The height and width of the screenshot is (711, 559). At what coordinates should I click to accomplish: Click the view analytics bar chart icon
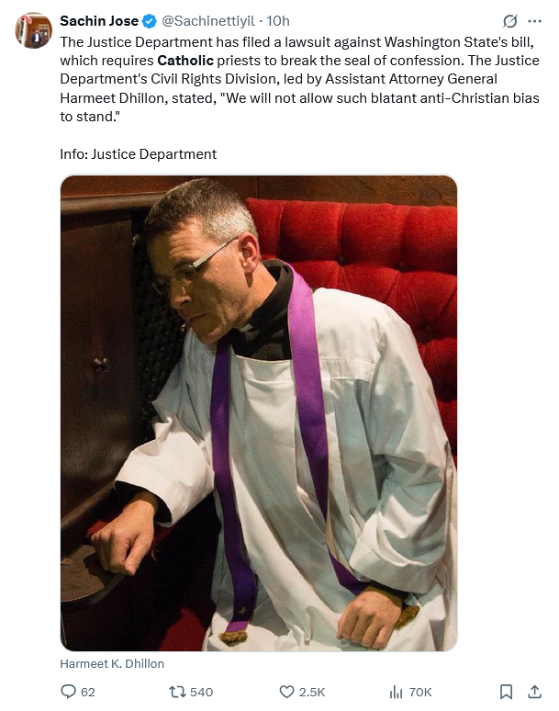(x=396, y=692)
